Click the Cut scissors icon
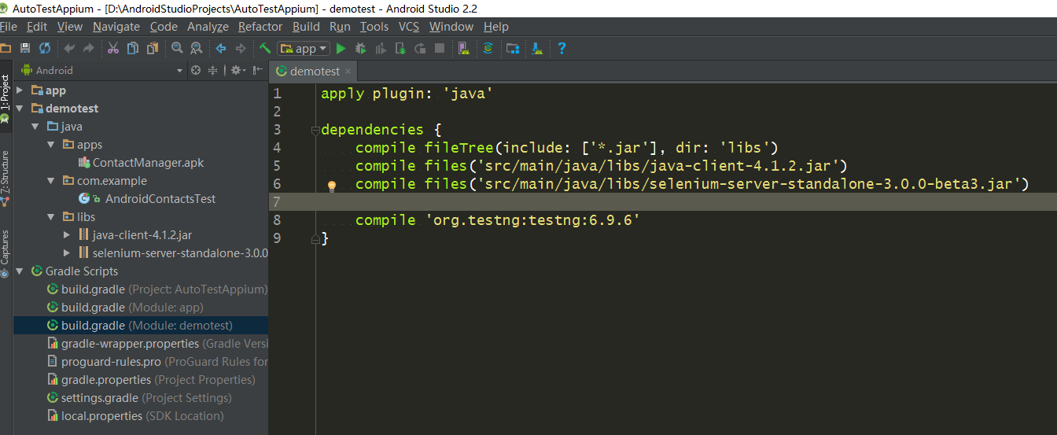 click(x=112, y=48)
